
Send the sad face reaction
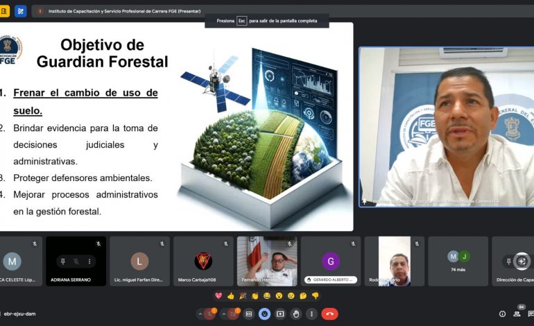tap(291, 295)
